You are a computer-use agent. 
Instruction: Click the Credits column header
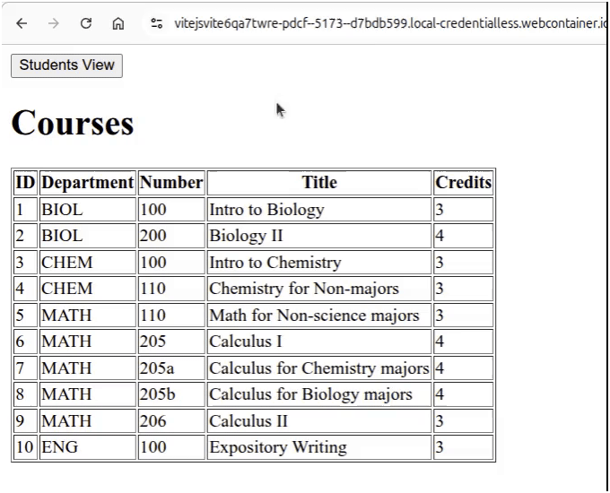(463, 183)
